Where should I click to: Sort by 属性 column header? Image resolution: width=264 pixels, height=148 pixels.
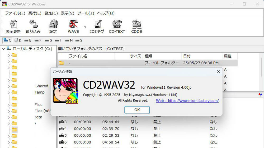[230, 56]
